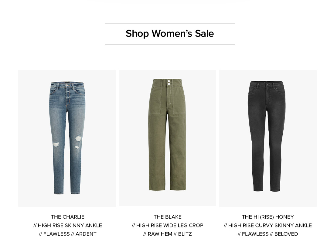Select the THE CHARLIE product title
Image resolution: width=334 pixels, height=252 pixels.
tap(68, 217)
